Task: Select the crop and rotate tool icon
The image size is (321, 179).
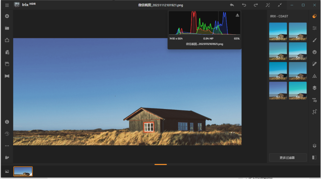Action: coord(314,112)
